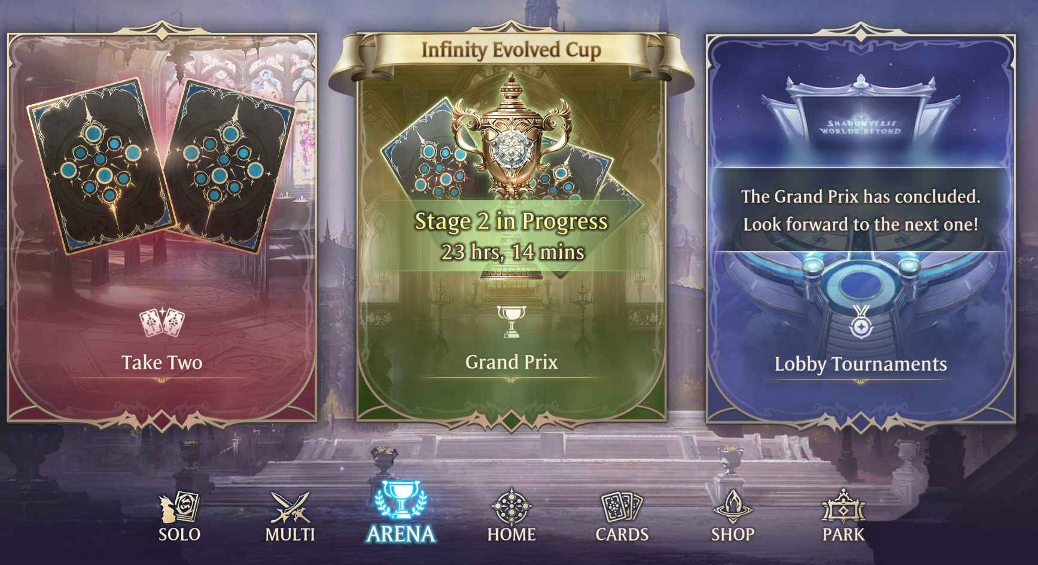Switch to the MULTI tab label
Image resolution: width=1038 pixels, height=565 pixels.
click(x=290, y=534)
